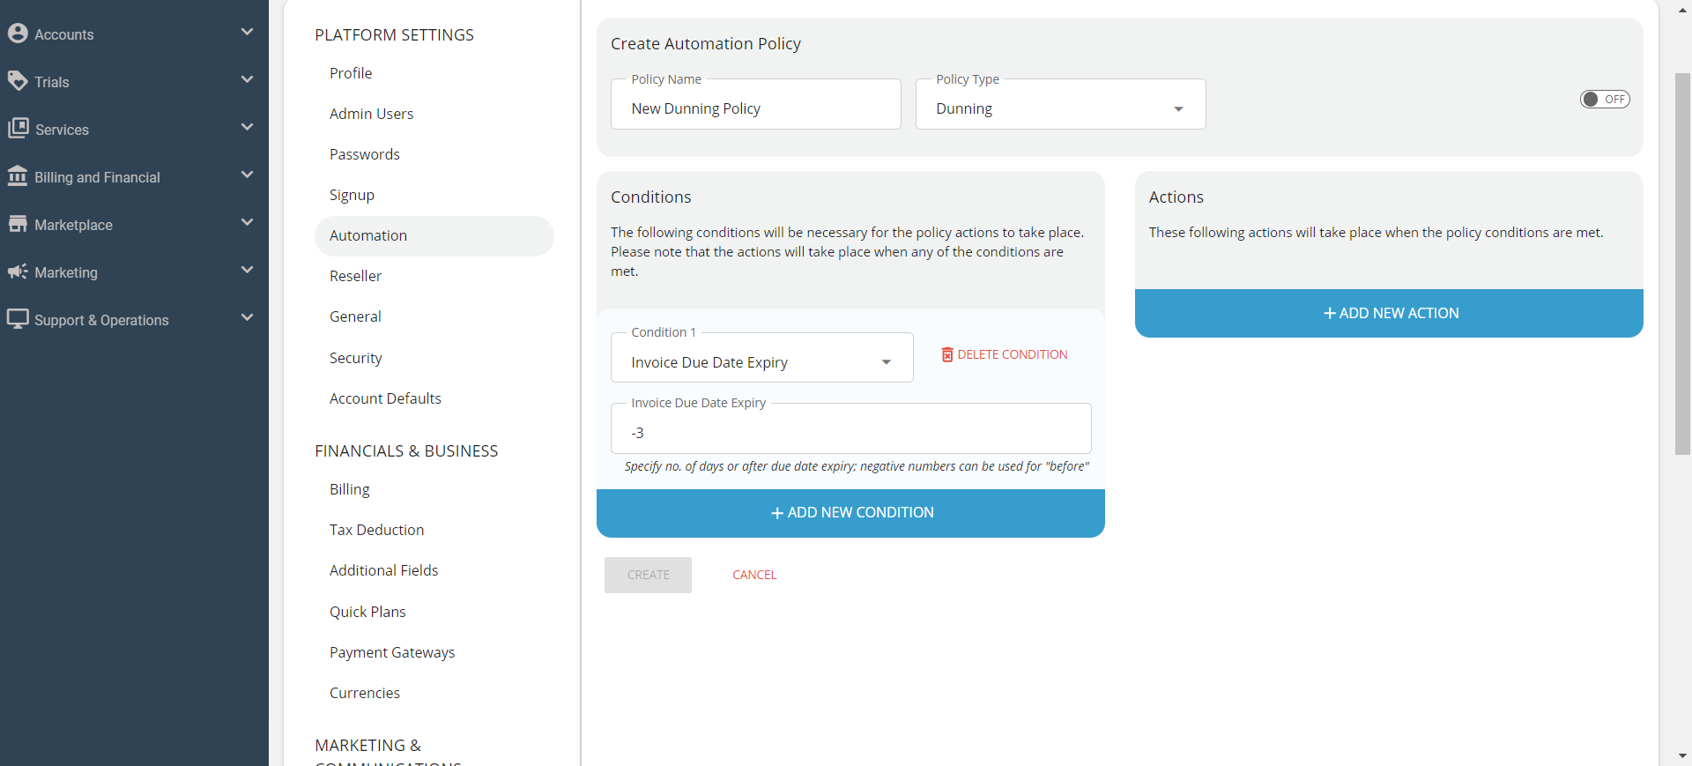This screenshot has width=1692, height=766.
Task: Open Billing under Financials & Business
Action: (x=349, y=489)
